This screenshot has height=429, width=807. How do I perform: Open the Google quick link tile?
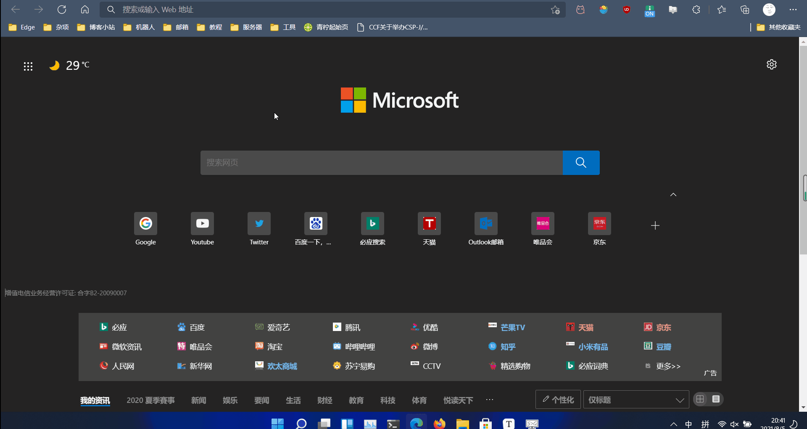[x=145, y=224]
